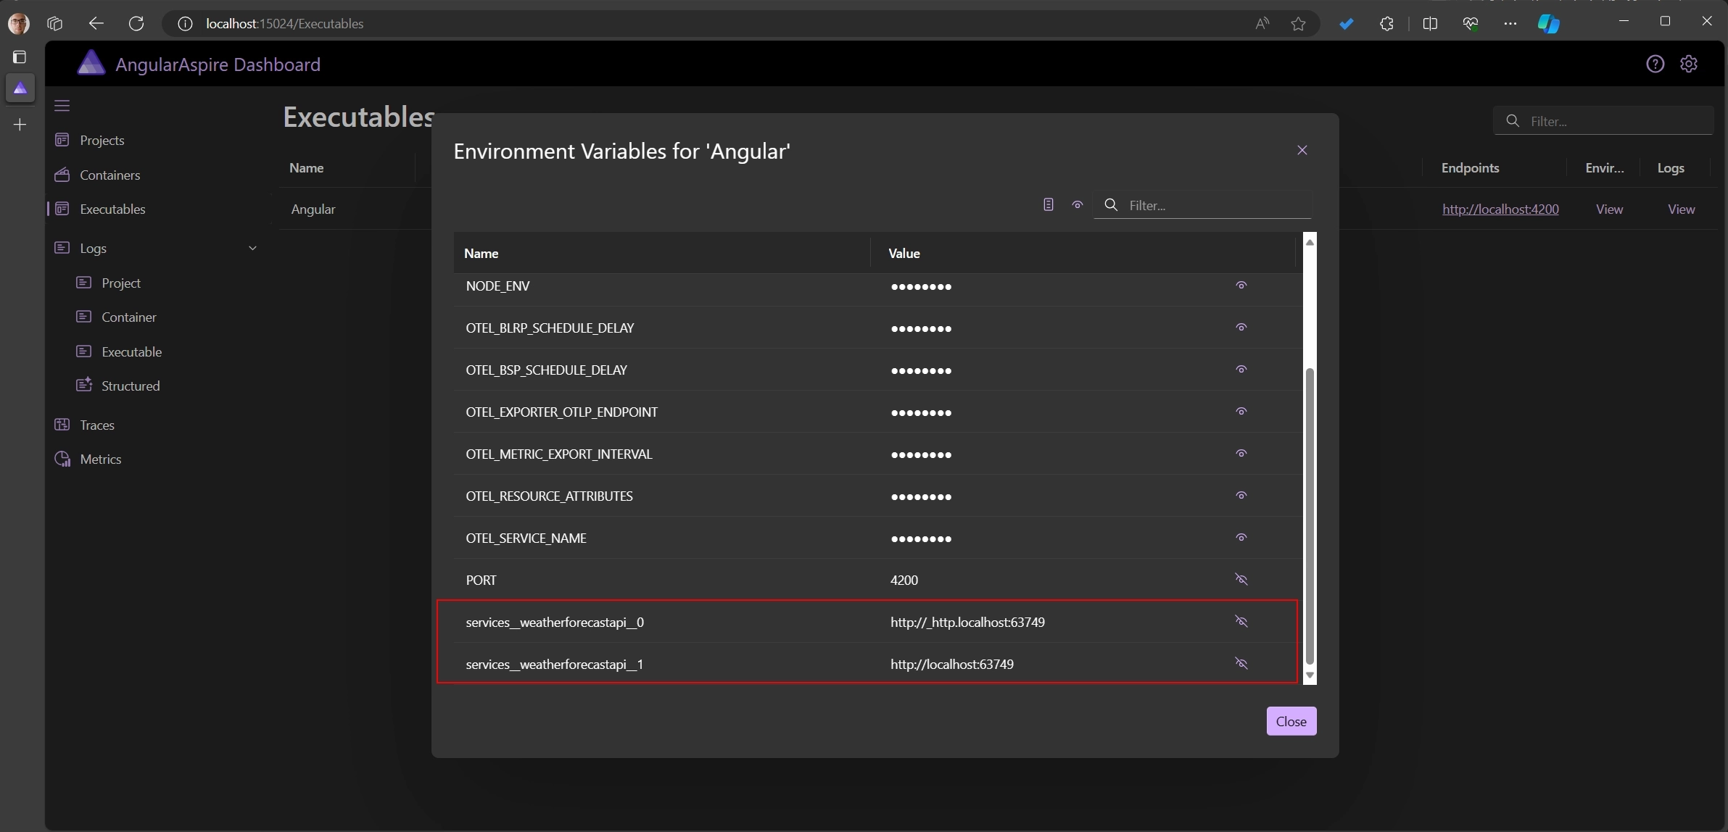The image size is (1728, 832).
Task: Open Structured logs
Action: (131, 386)
